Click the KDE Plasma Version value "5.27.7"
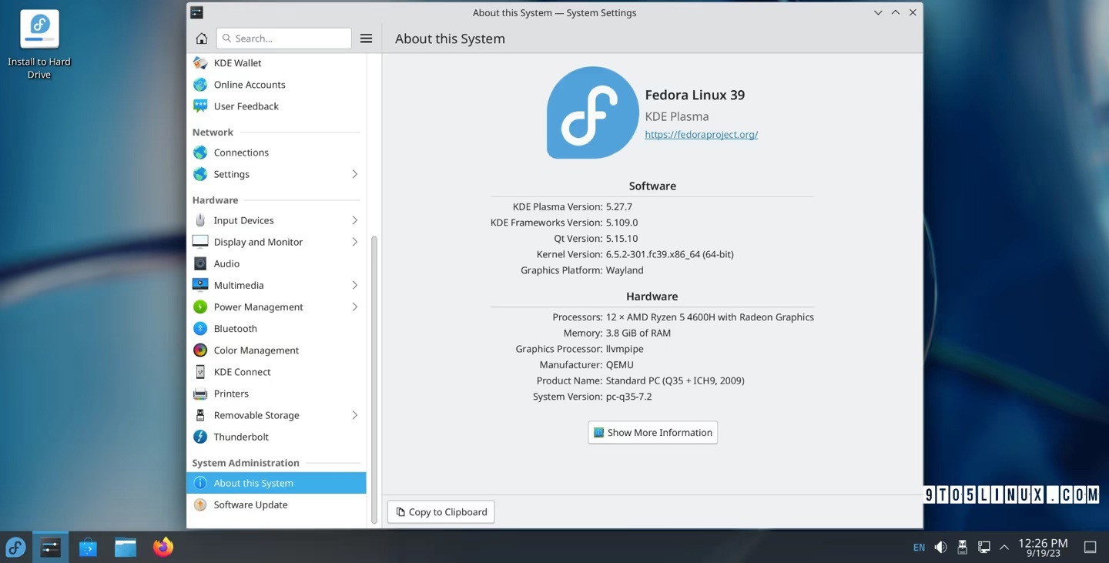The width and height of the screenshot is (1109, 563). coord(619,206)
